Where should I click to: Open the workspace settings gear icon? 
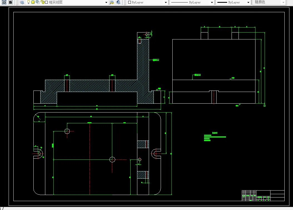(4, 2)
